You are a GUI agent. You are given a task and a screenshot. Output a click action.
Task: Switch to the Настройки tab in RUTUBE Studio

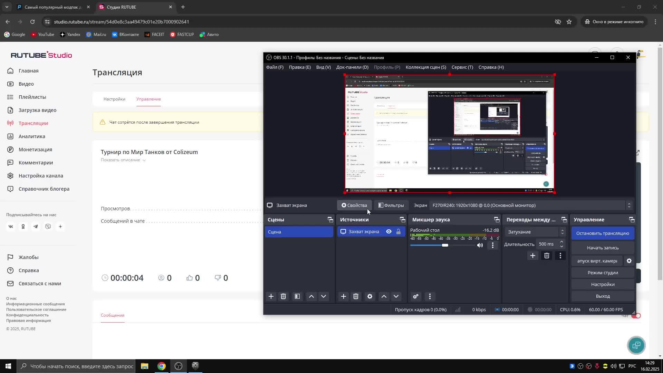114,99
